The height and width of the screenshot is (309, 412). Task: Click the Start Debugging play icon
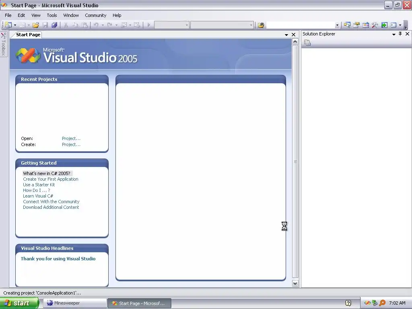(x=149, y=25)
